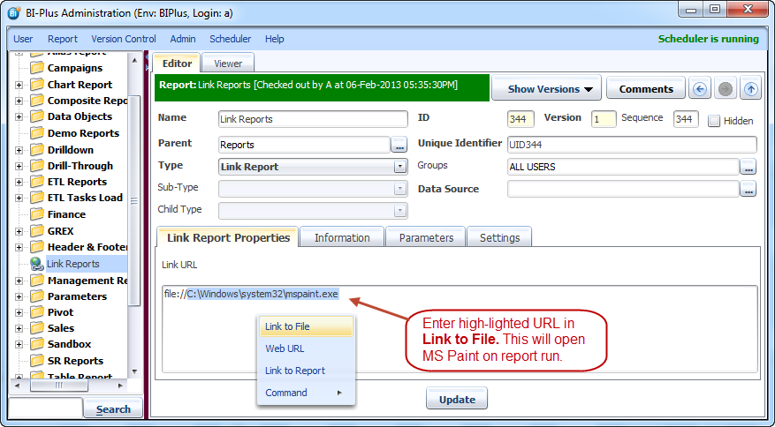This screenshot has width=775, height=427.
Task: Switch to the Parameters tab
Action: pos(426,237)
